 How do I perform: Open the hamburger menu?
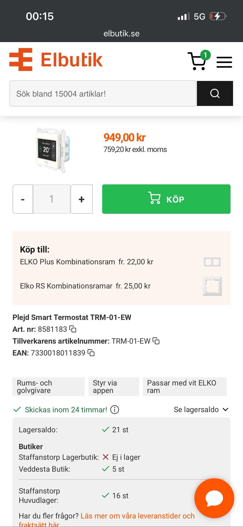[x=224, y=62]
